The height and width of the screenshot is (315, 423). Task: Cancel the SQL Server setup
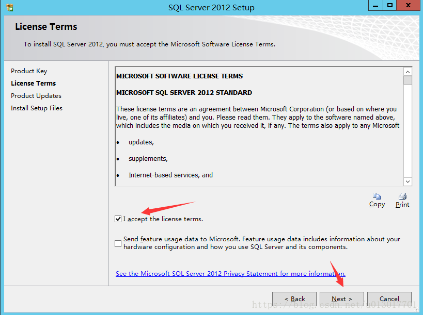pos(389,299)
